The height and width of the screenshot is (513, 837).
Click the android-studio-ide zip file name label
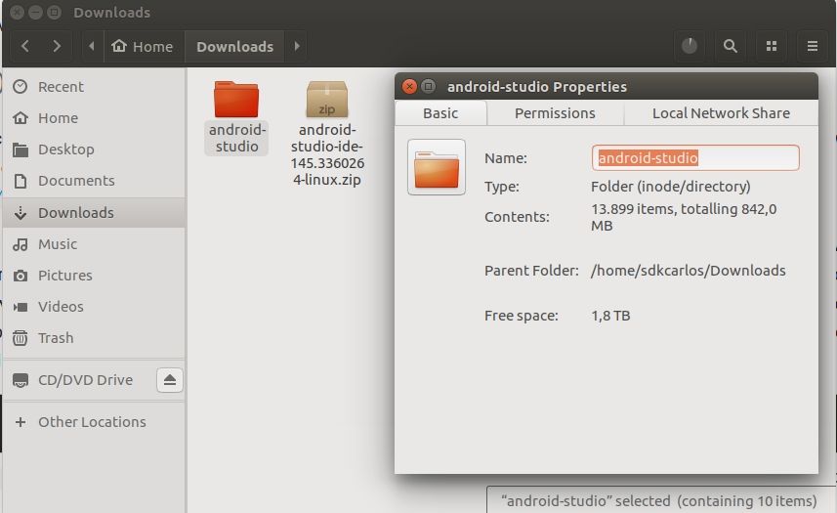[x=327, y=154]
